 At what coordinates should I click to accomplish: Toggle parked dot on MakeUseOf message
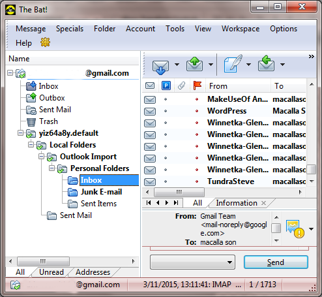coord(166,99)
